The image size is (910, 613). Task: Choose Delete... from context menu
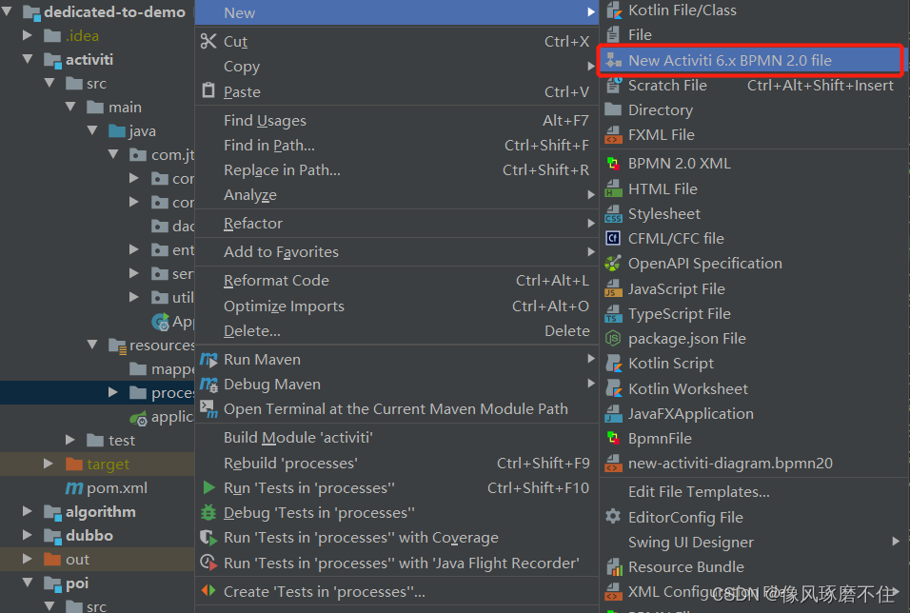(x=396, y=331)
